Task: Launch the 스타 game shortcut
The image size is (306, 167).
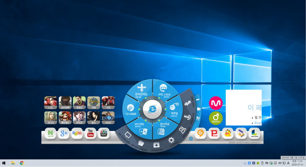Action: coord(108,103)
